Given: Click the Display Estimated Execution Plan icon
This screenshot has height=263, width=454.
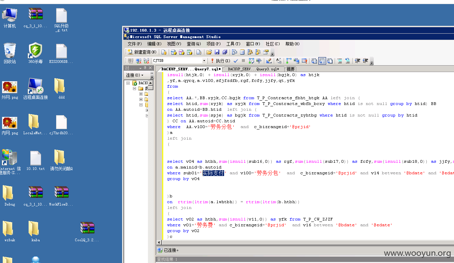Looking at the screenshot, I should coord(251,61).
